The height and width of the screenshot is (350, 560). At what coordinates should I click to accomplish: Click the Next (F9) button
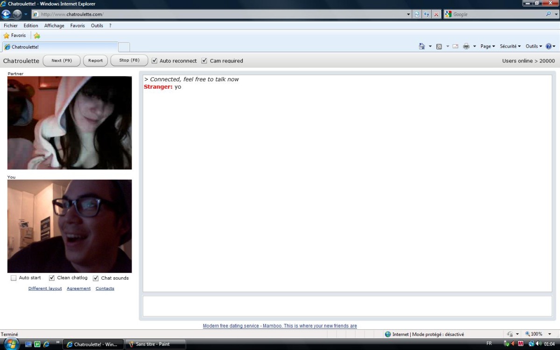[62, 61]
